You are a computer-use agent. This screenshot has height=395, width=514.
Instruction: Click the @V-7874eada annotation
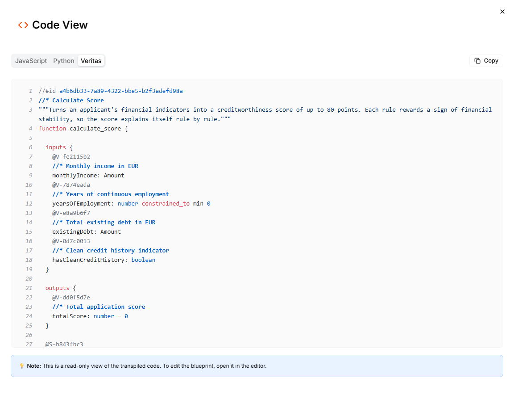point(71,185)
